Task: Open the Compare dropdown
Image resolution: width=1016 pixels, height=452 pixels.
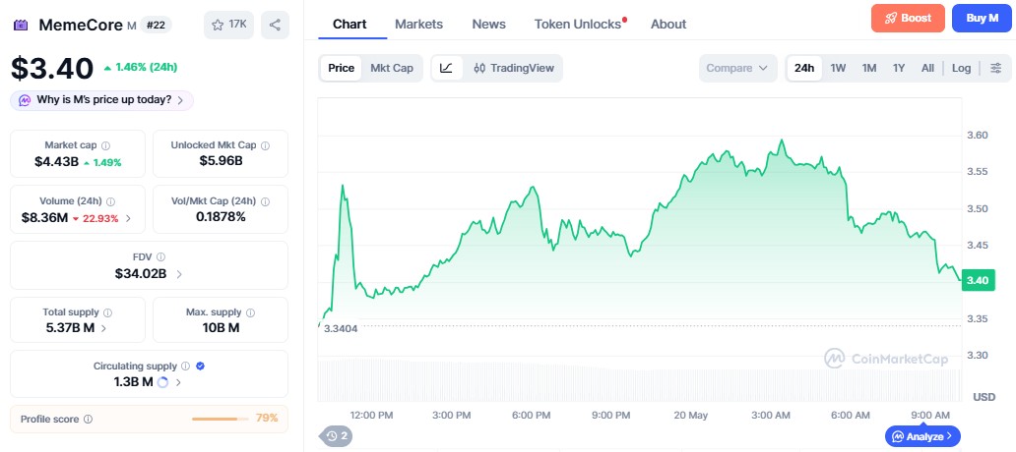Action: click(737, 68)
